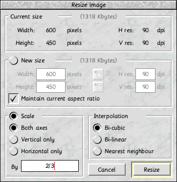Click the New size Width field

51,74
